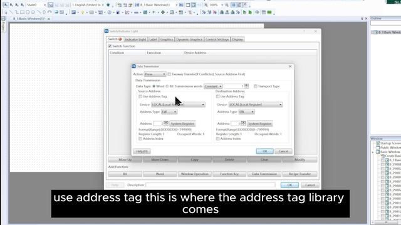The width and height of the screenshot is (401, 225).
Task: Click the trend chart object icon
Action: click(127, 12)
